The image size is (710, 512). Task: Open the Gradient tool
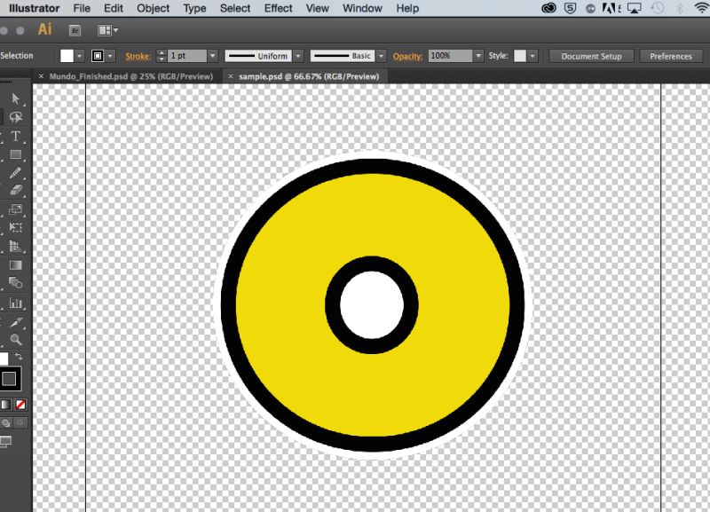coord(12,265)
